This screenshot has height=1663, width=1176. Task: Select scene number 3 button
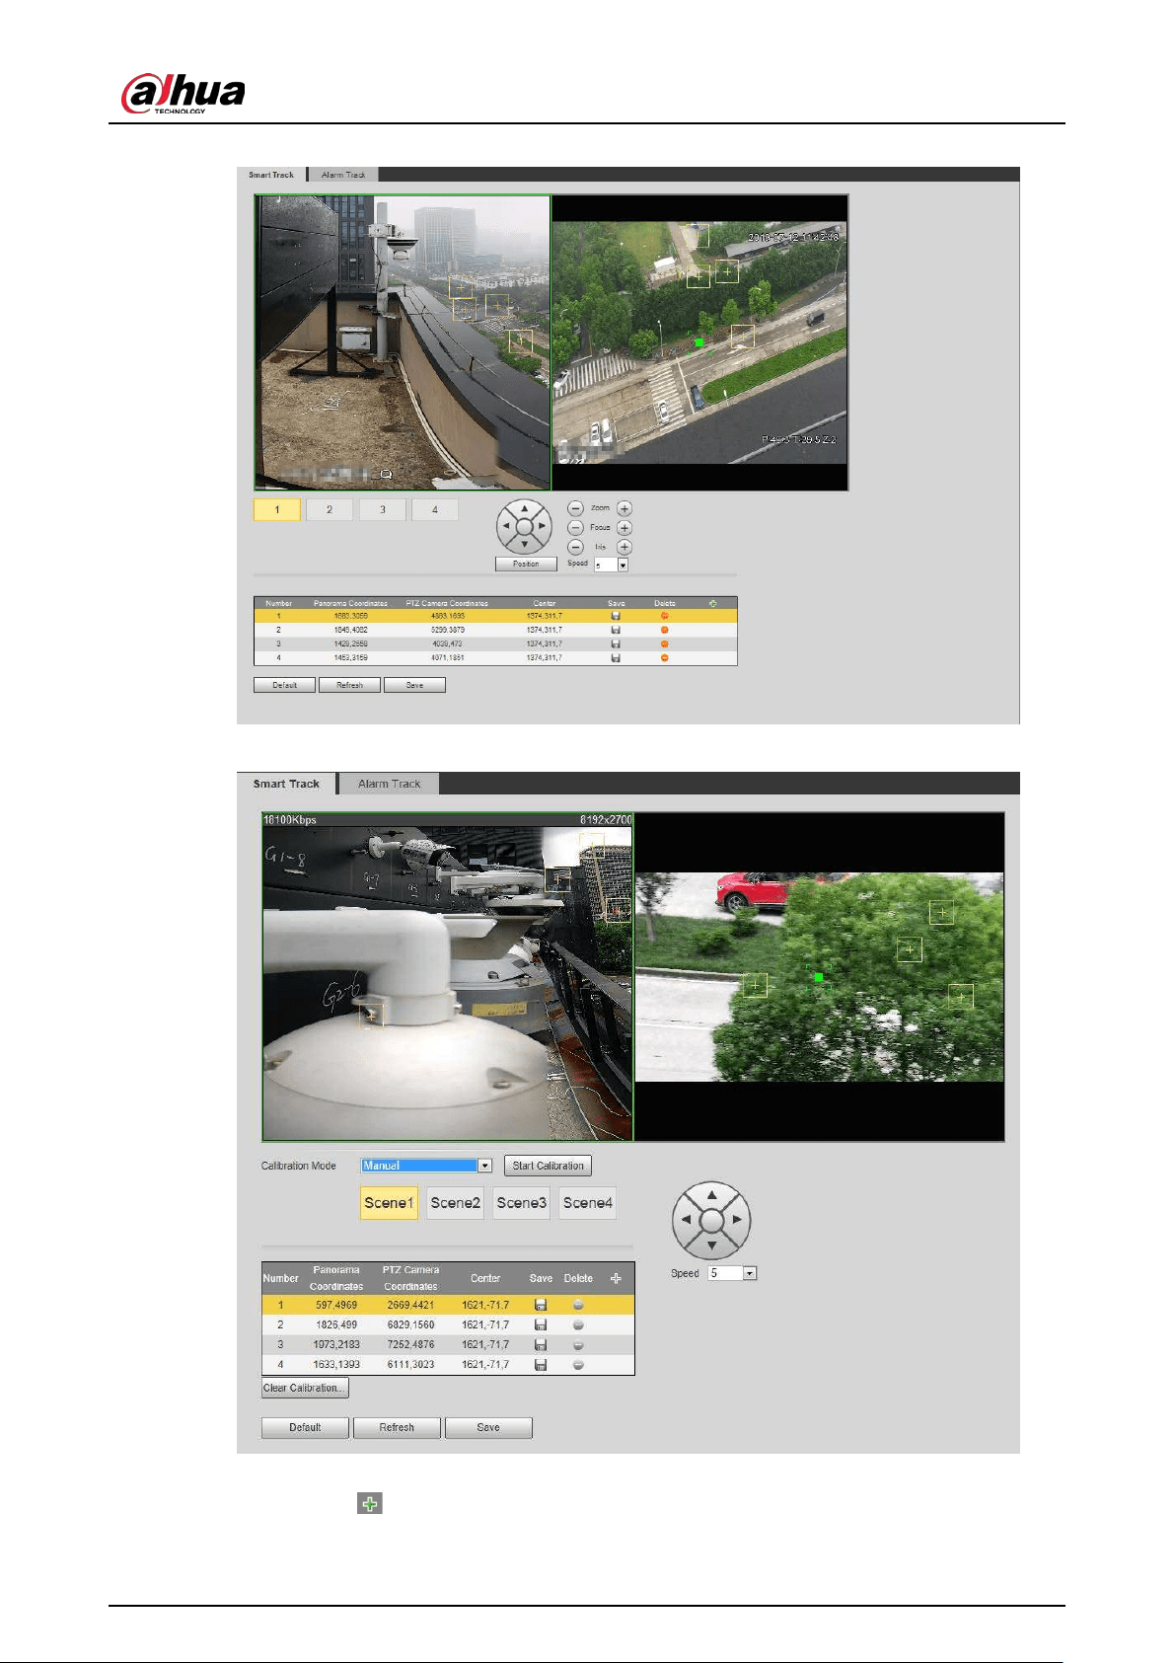383,509
